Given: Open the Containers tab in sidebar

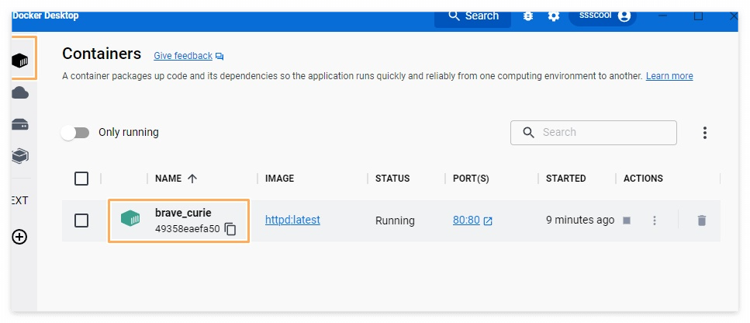Looking at the screenshot, I should tap(20, 61).
